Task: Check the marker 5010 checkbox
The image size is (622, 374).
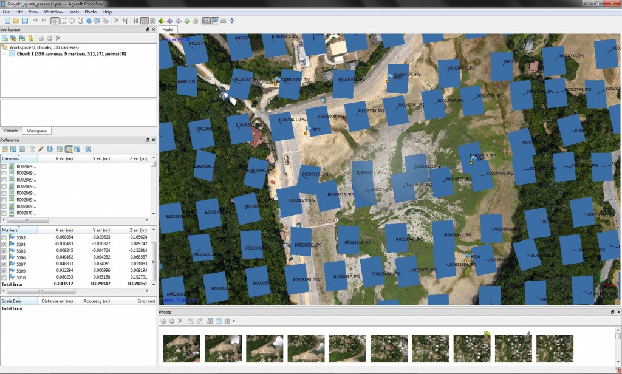Action: click(4, 277)
